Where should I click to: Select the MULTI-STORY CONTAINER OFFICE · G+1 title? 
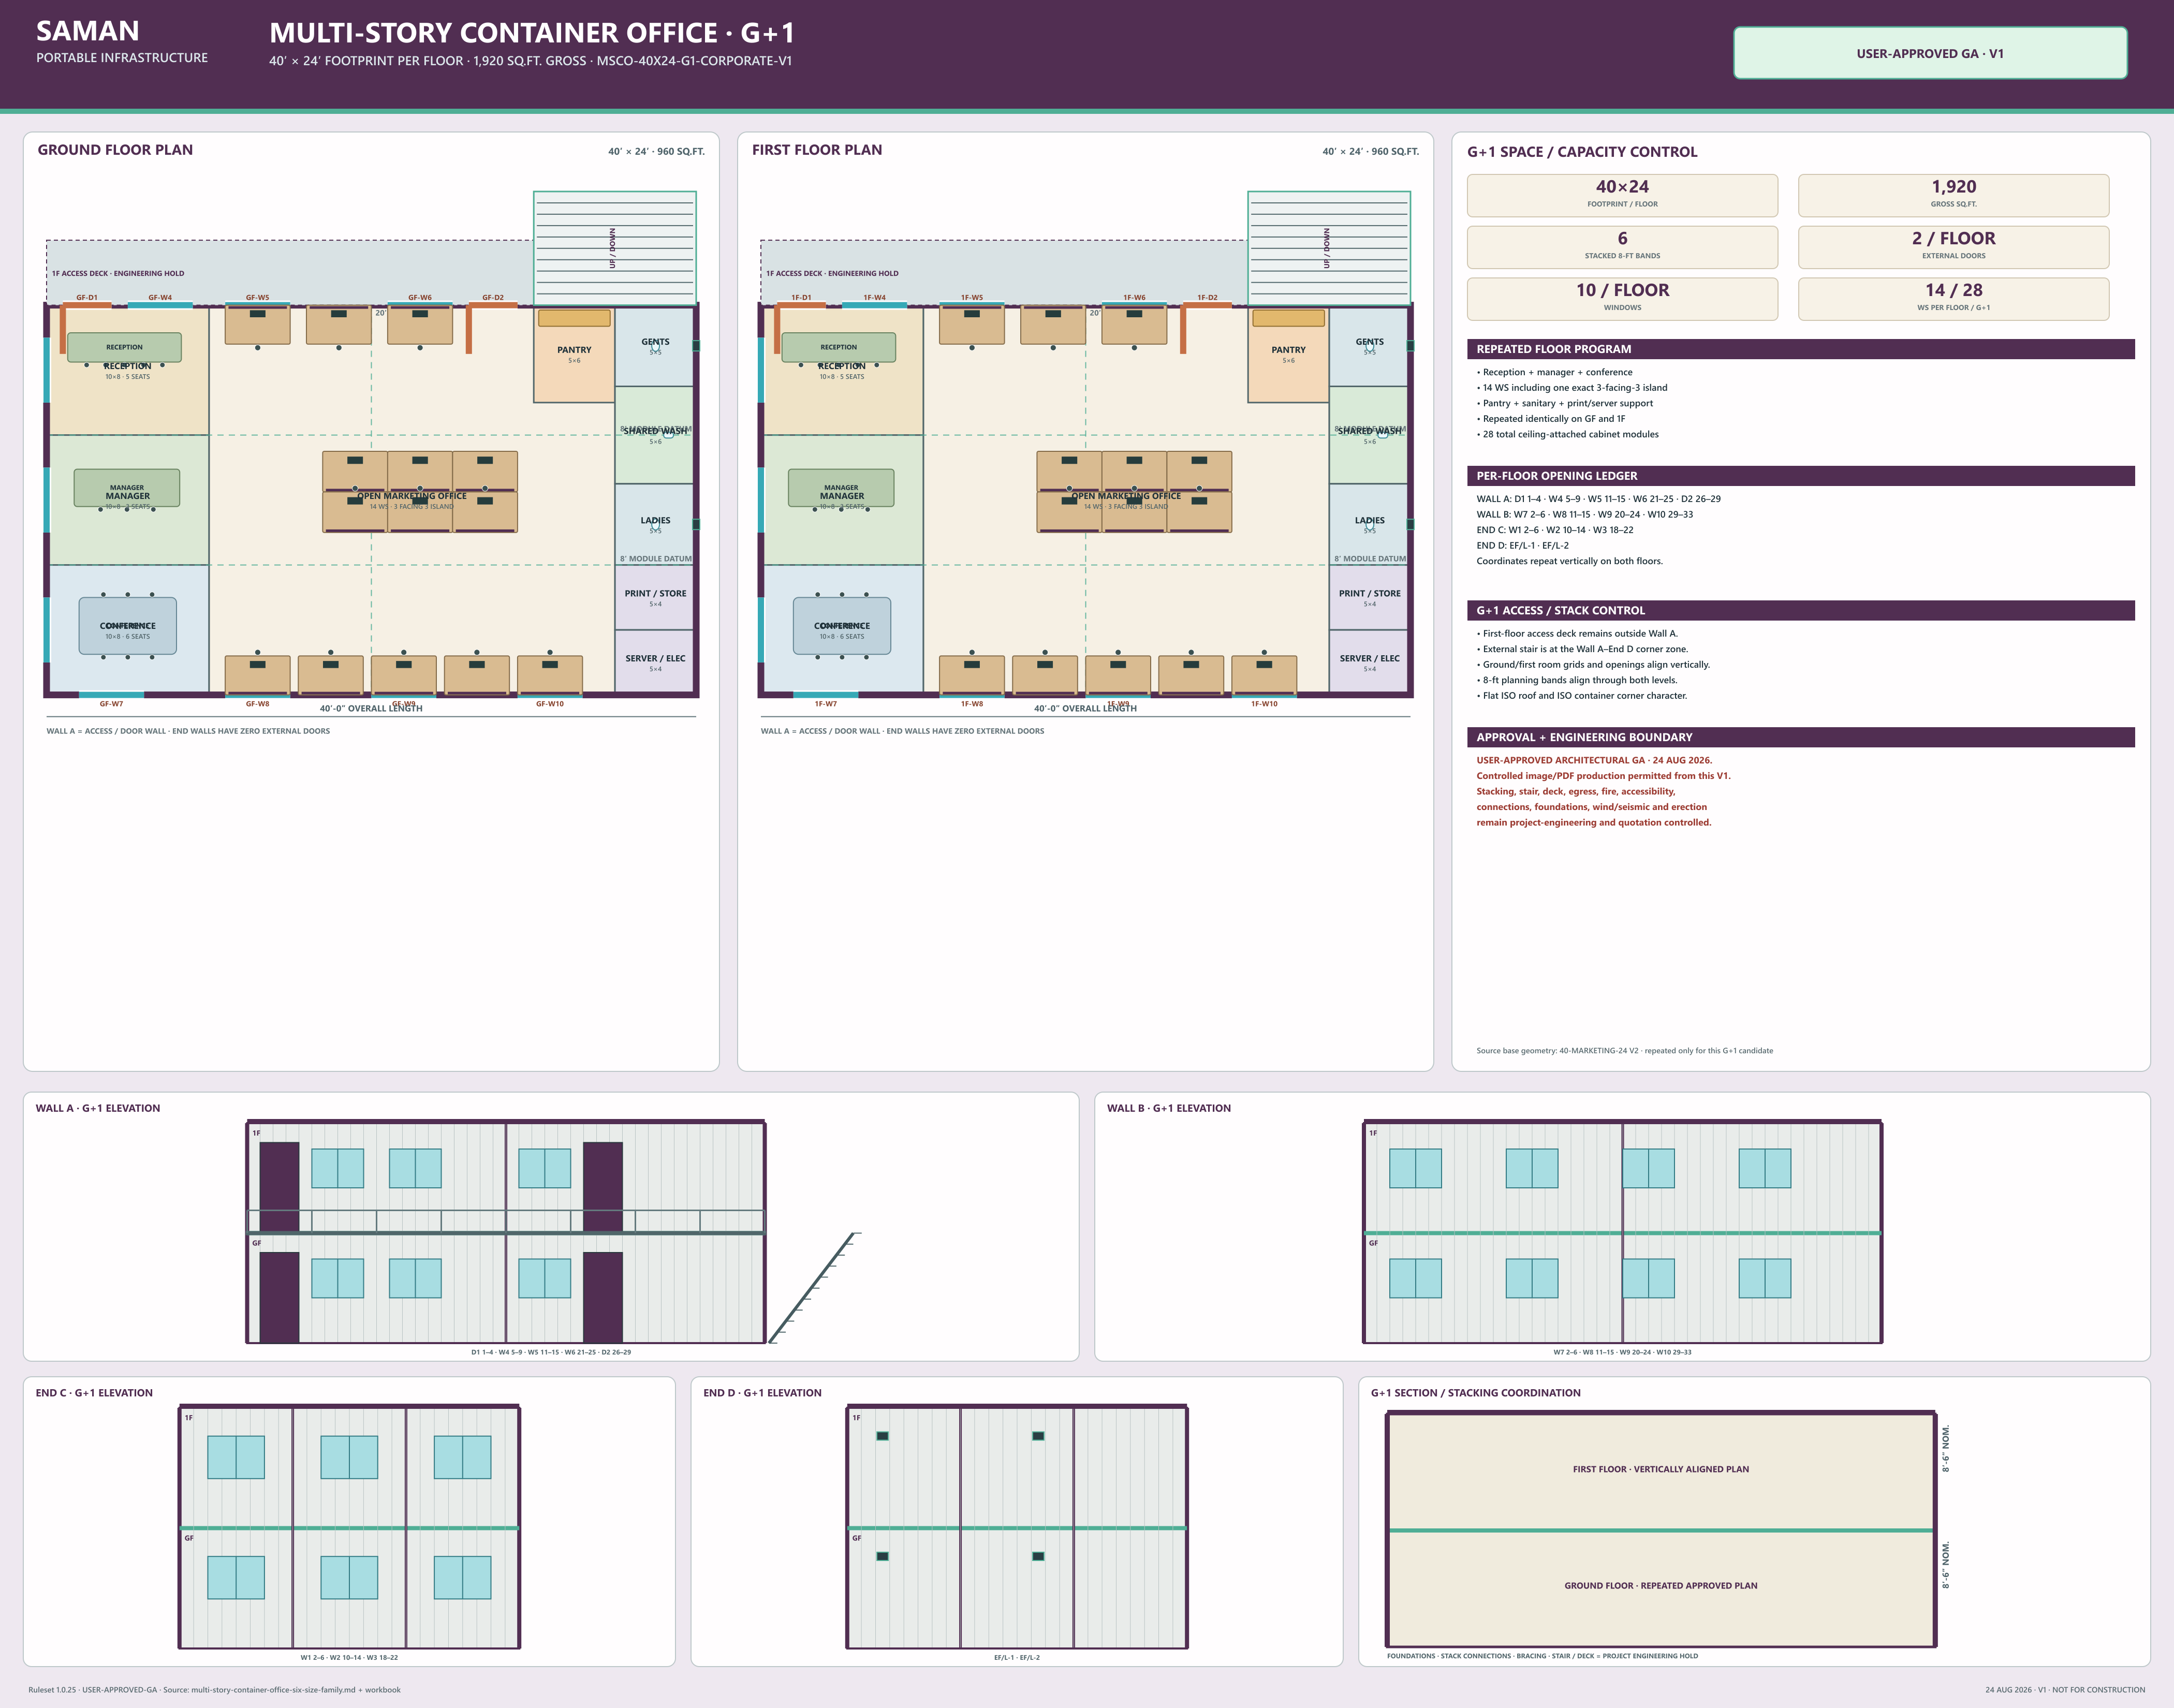click(532, 33)
